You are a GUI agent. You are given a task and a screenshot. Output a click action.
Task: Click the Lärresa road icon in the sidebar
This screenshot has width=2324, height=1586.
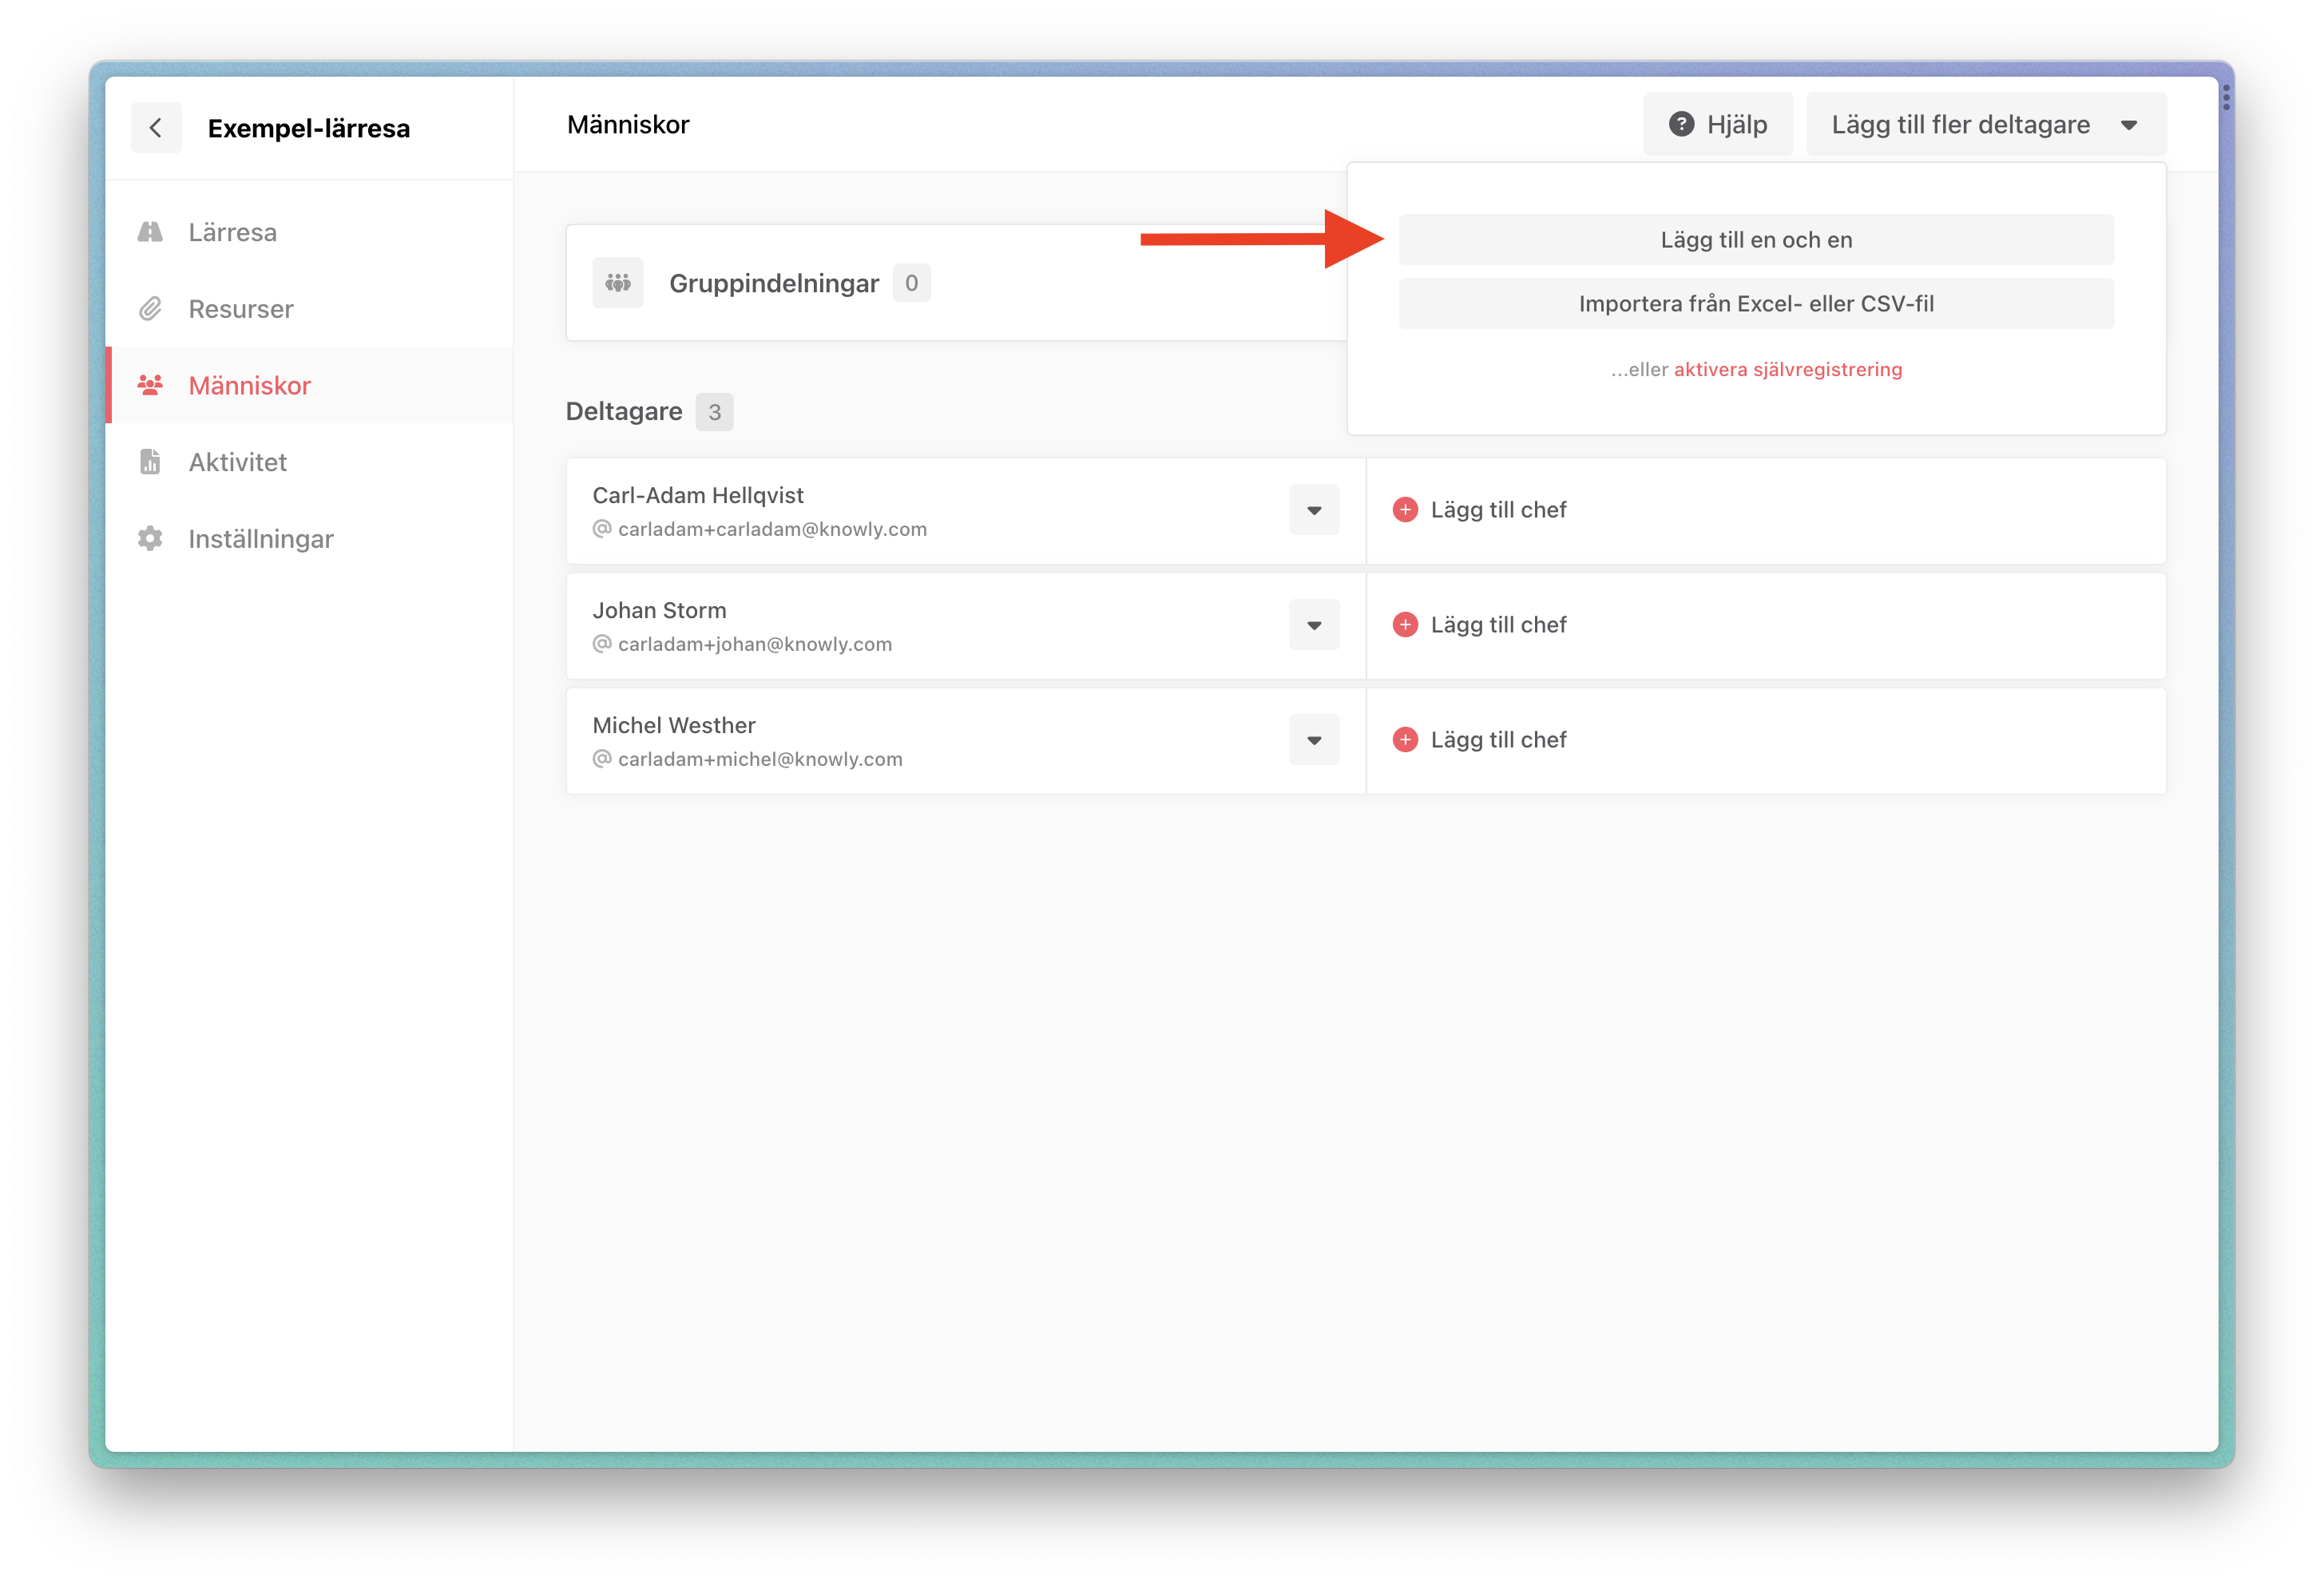150,232
